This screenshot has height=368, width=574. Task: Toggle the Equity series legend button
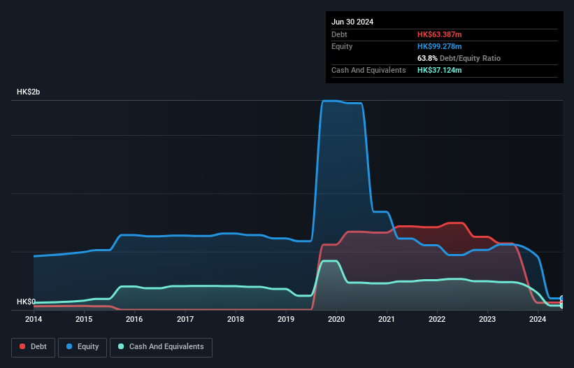(x=82, y=347)
